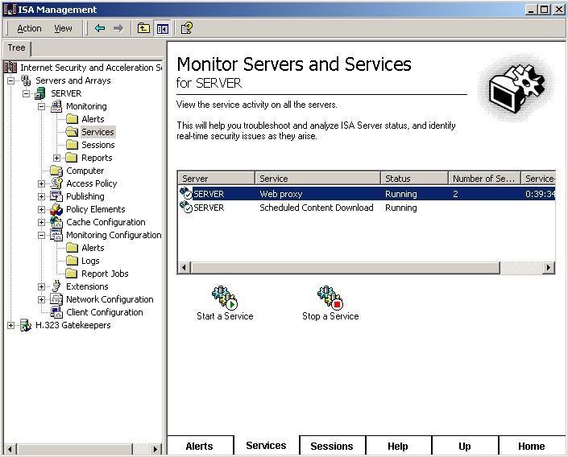Switch to the Sessions bottom tab
The height and width of the screenshot is (457, 568).
point(332,447)
